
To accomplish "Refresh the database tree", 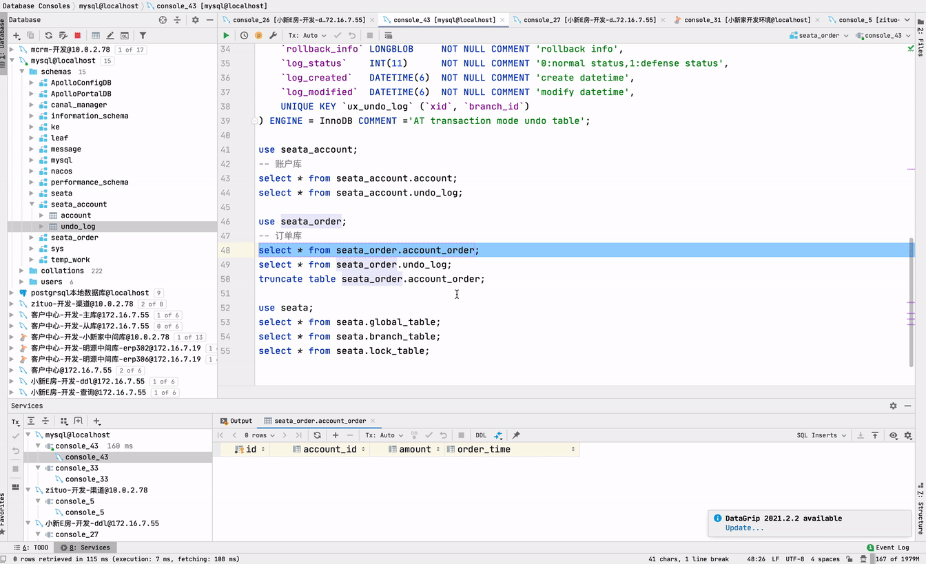I will pos(48,35).
